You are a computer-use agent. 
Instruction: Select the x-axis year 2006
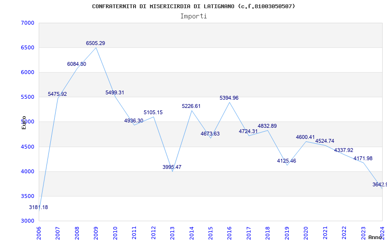39,233
